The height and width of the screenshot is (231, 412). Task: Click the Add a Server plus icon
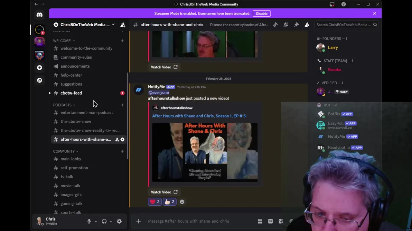[39, 68]
